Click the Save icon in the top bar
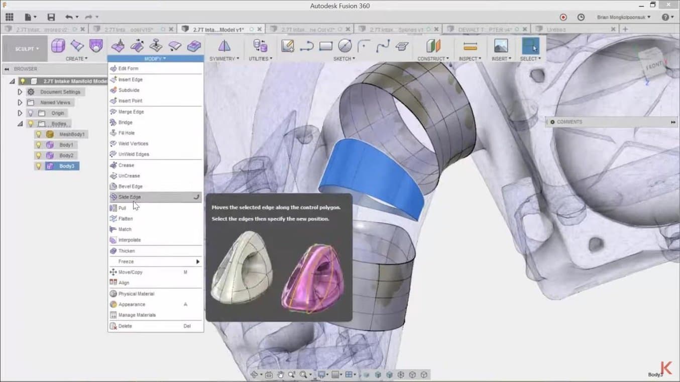680x382 pixels. tap(51, 17)
